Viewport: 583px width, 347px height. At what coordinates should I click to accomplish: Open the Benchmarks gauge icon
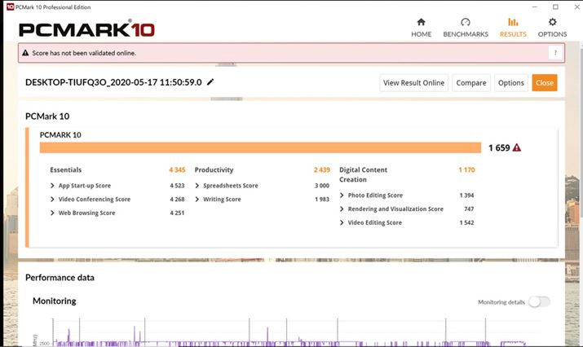click(465, 23)
